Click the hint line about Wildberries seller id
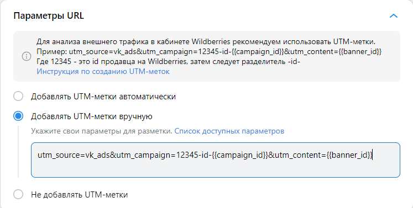Image resolution: width=413 pixels, height=208 pixels. click(168, 62)
